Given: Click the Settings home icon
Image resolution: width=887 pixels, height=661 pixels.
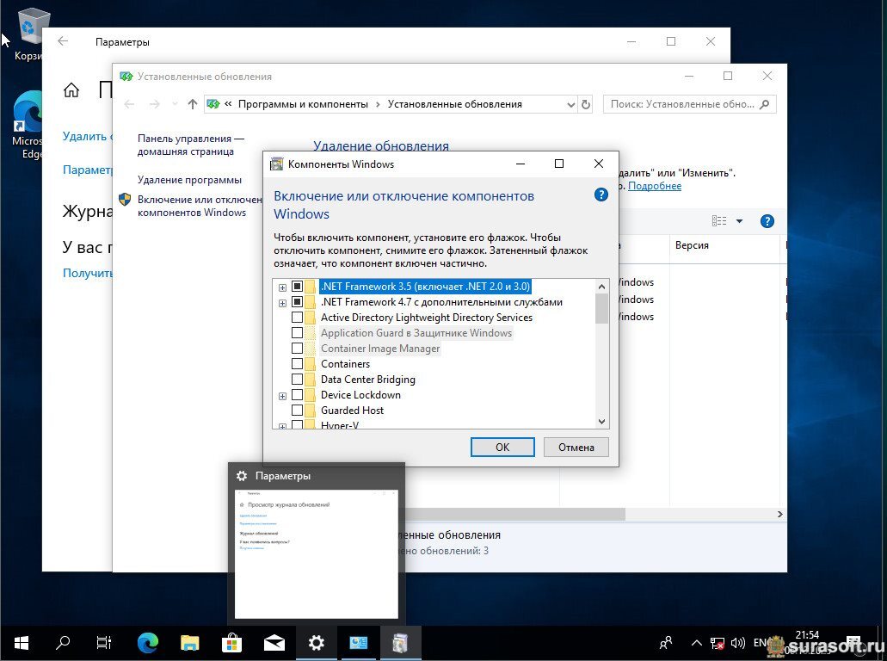Looking at the screenshot, I should (x=71, y=90).
